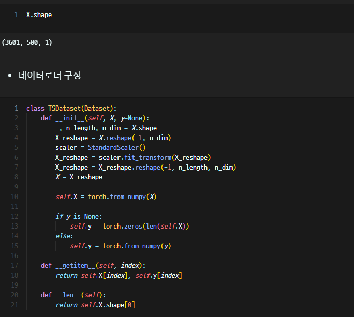This screenshot has width=354, height=317.
Task: Click the return self.X.shape[0] line
Action: [x=95, y=305]
